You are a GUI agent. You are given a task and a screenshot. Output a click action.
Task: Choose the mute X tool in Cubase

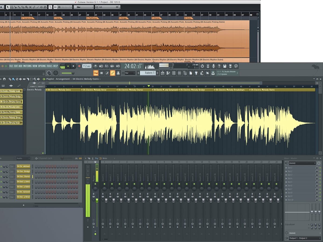tap(30, 7)
